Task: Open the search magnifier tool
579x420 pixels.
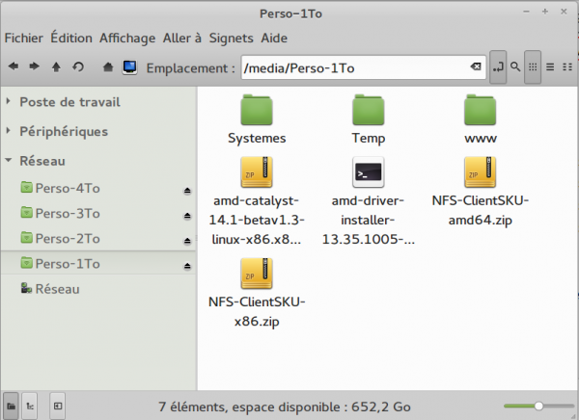Action: pos(515,67)
